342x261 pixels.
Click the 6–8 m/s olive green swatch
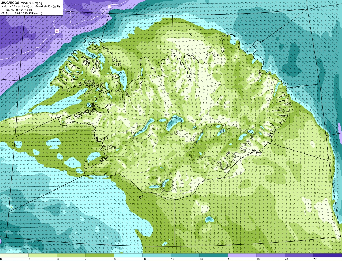[100, 255]
